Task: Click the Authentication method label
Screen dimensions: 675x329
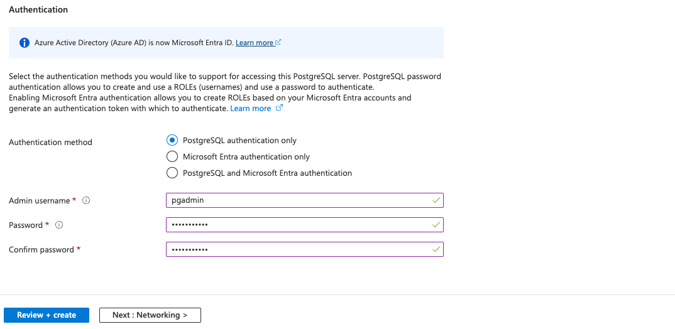Action: coord(50,143)
